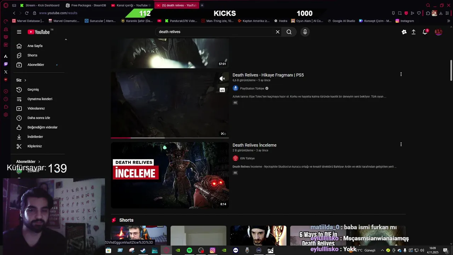This screenshot has width=453, height=255.
Task: Open video title Death Relives - Hikaye Fragmanı | PS5
Action: pyautogui.click(x=268, y=75)
